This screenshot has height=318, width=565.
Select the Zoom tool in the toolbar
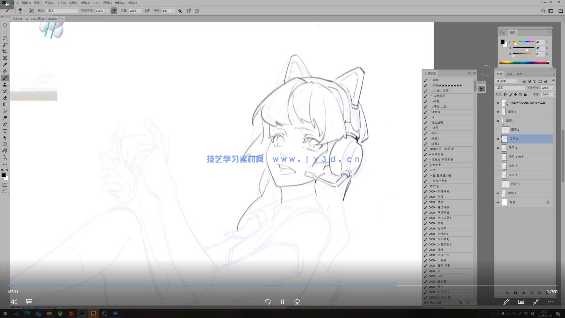(5, 157)
